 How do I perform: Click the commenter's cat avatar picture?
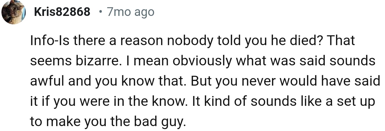(12, 12)
